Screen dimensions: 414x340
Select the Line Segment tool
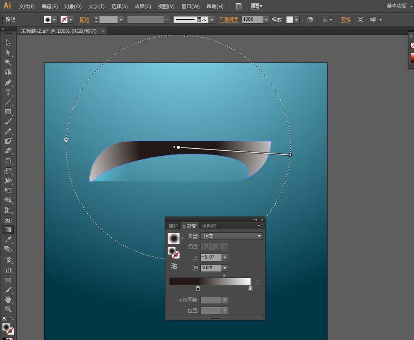[x=8, y=102]
